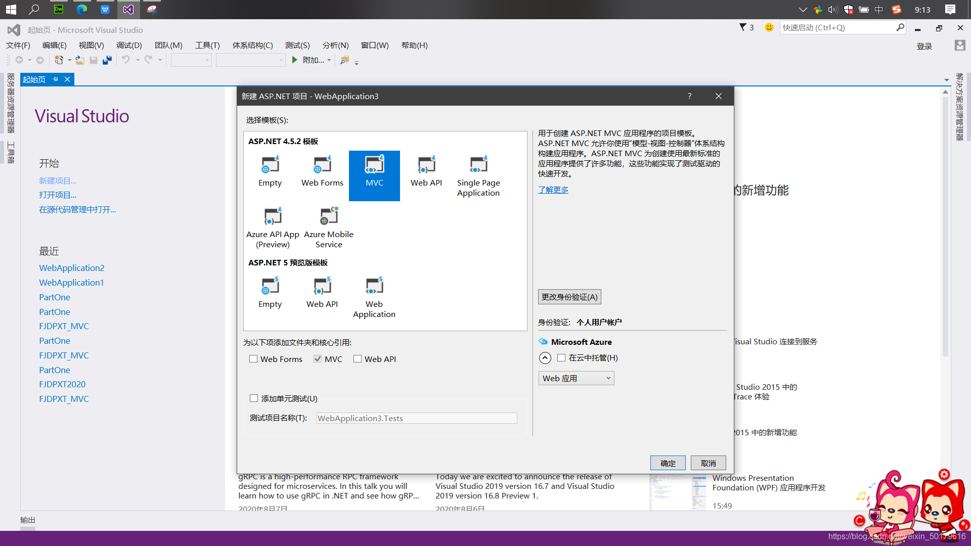Click the Quick Launch search magnifier
Screen dimensions: 971x546
[x=900, y=27]
